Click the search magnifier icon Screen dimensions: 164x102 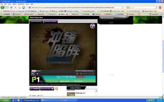(x=156, y=7)
